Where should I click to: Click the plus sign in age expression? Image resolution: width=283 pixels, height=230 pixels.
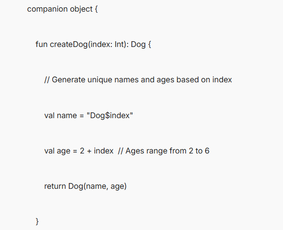[89, 151]
